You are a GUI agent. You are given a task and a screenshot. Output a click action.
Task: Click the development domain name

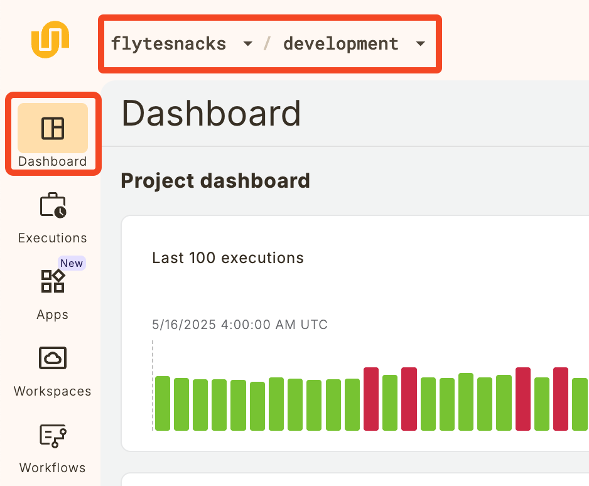coord(341,44)
